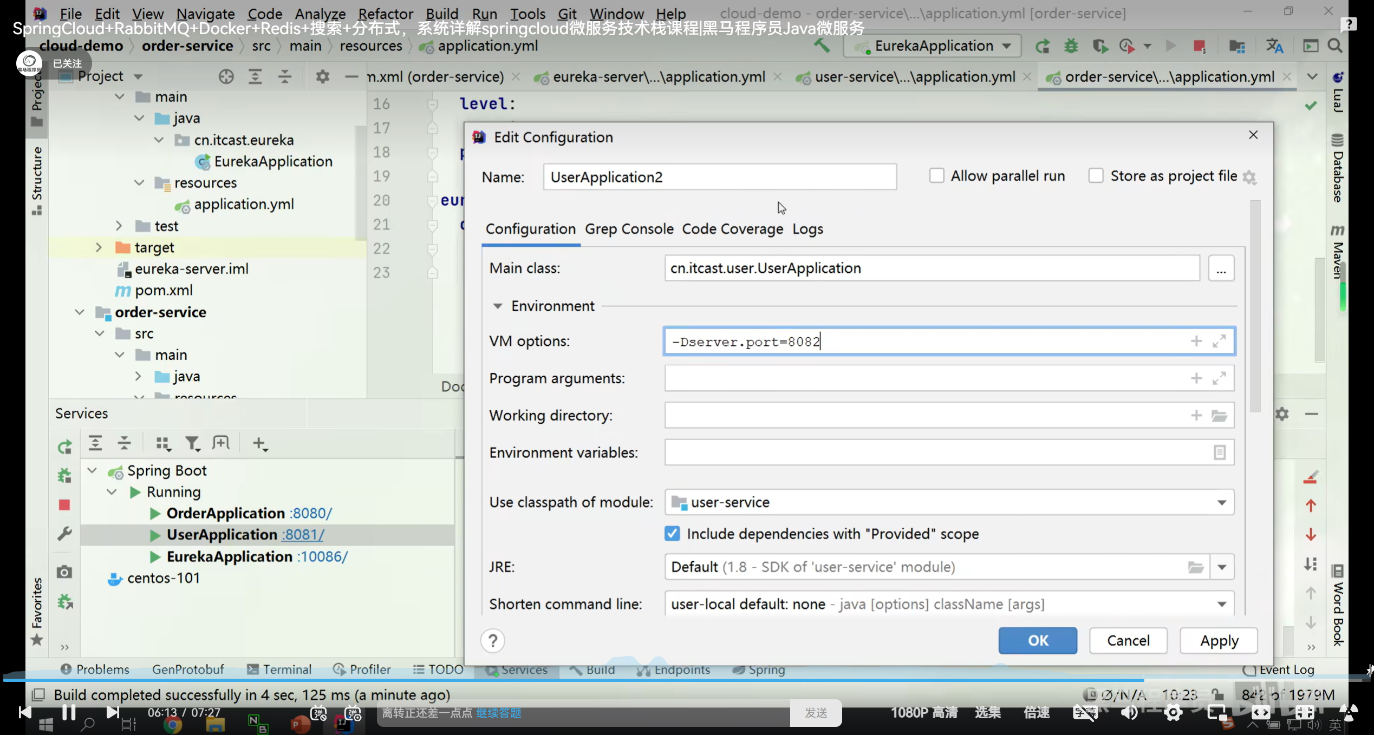Screen dimensions: 1374x735
Task: Open Use classpath of module dropdown
Action: click(1221, 502)
